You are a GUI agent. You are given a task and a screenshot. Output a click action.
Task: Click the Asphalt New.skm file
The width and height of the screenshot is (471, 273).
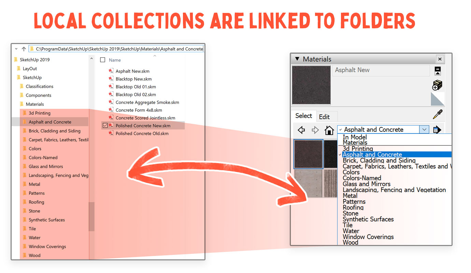[x=132, y=71]
